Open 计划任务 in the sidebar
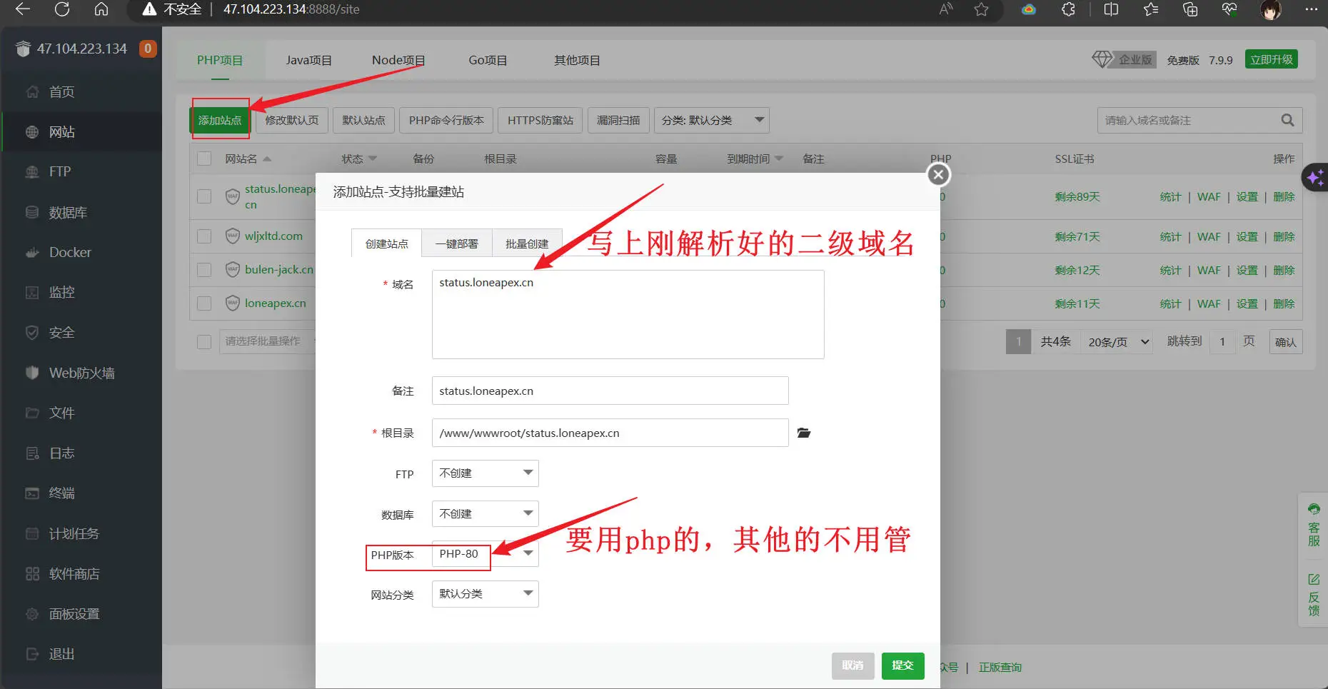The width and height of the screenshot is (1328, 689). (x=74, y=533)
